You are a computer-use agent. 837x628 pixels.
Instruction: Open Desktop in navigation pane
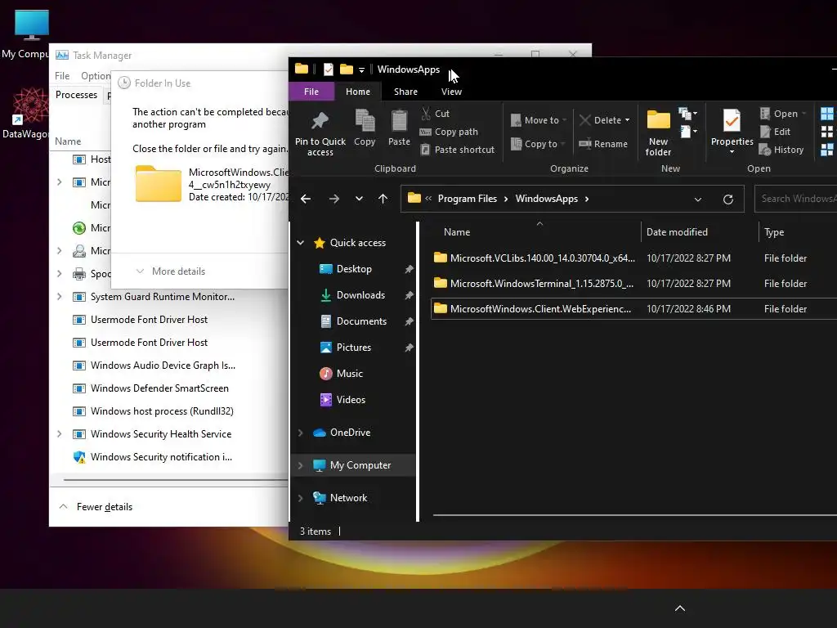click(x=354, y=269)
